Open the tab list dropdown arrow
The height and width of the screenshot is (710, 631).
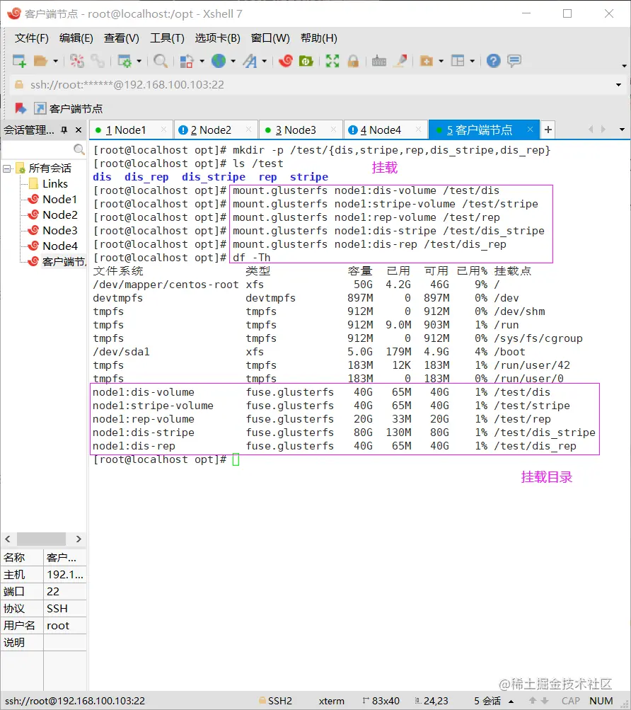(622, 130)
